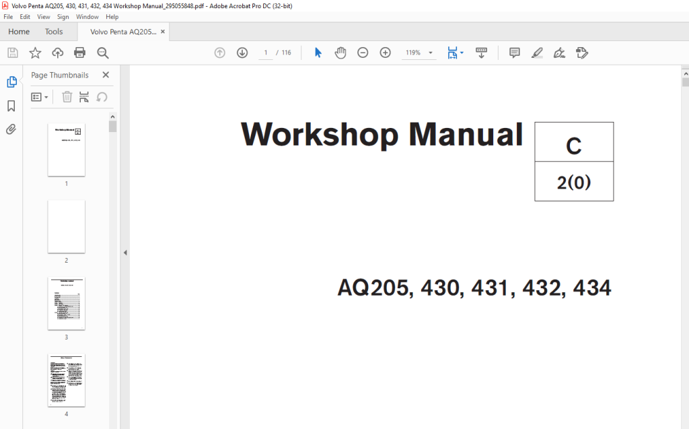This screenshot has width=689, height=429.
Task: Click the 'AQ205, 430, 431, 432, 434' text
Action: 474,288
